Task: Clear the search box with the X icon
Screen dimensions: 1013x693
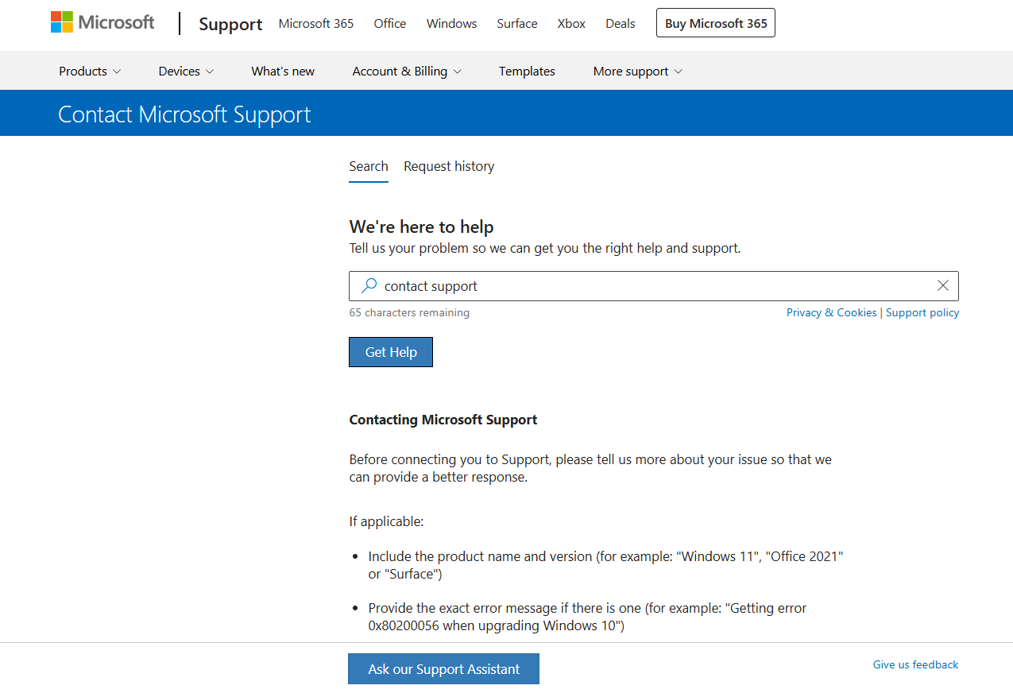Action: tap(943, 286)
